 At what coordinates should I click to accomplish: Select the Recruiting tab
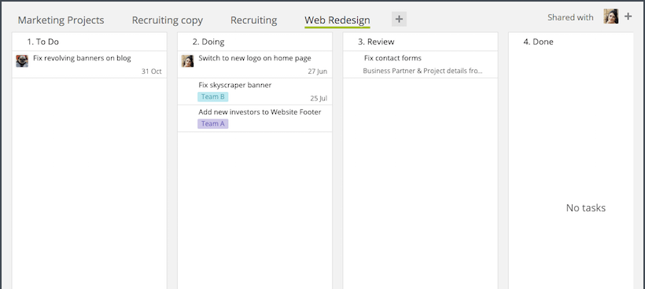point(254,20)
